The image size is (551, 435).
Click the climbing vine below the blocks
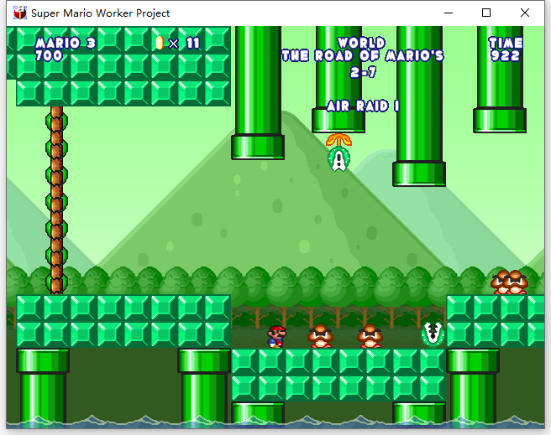point(56,200)
